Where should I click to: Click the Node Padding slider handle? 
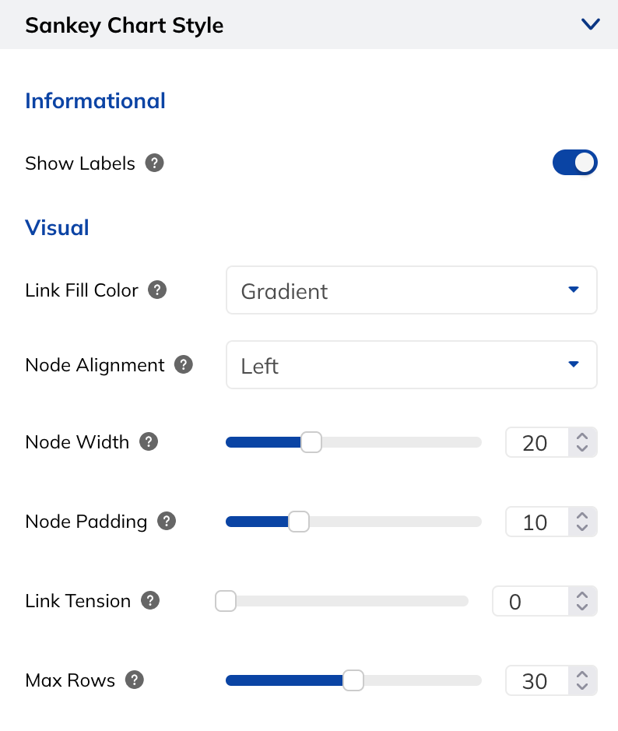coord(299,522)
